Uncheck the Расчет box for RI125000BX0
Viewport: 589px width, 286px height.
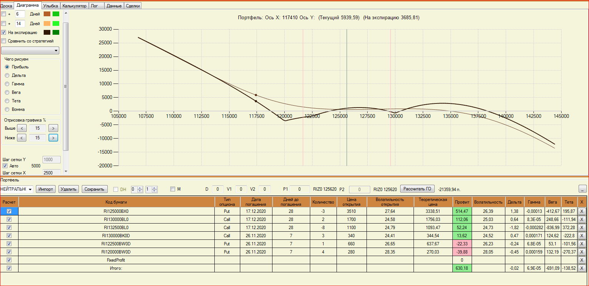pos(9,211)
